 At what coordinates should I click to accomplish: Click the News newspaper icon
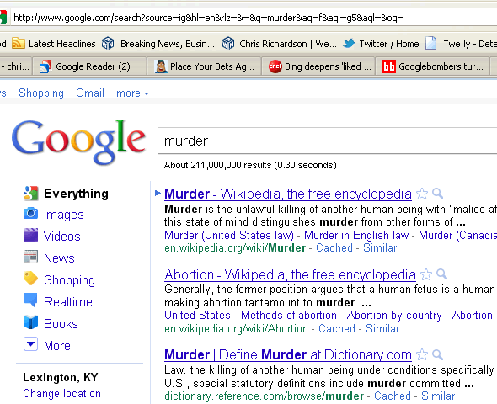[x=30, y=257]
